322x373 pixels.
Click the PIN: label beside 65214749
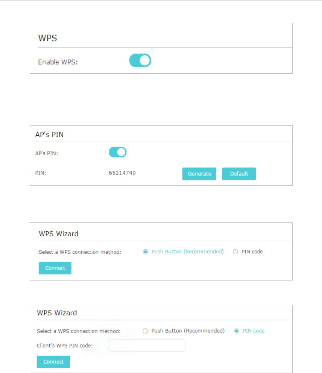tap(41, 173)
